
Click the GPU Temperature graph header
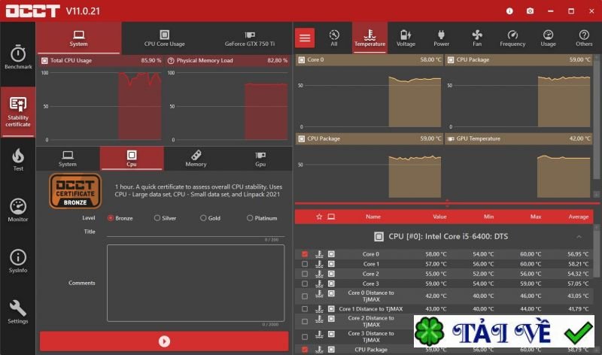click(518, 139)
